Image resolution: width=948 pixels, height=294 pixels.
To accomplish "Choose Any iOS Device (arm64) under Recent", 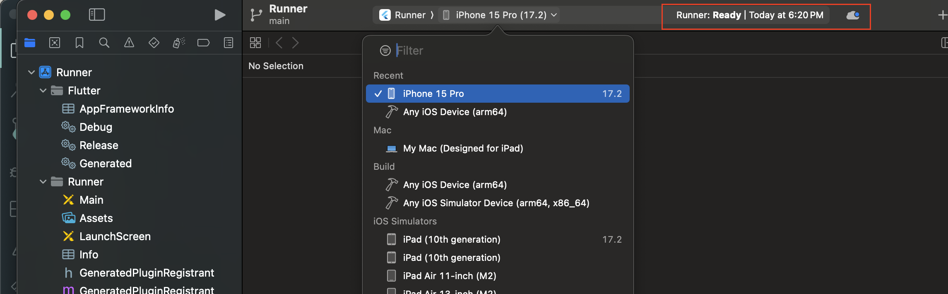I will pyautogui.click(x=498, y=112).
